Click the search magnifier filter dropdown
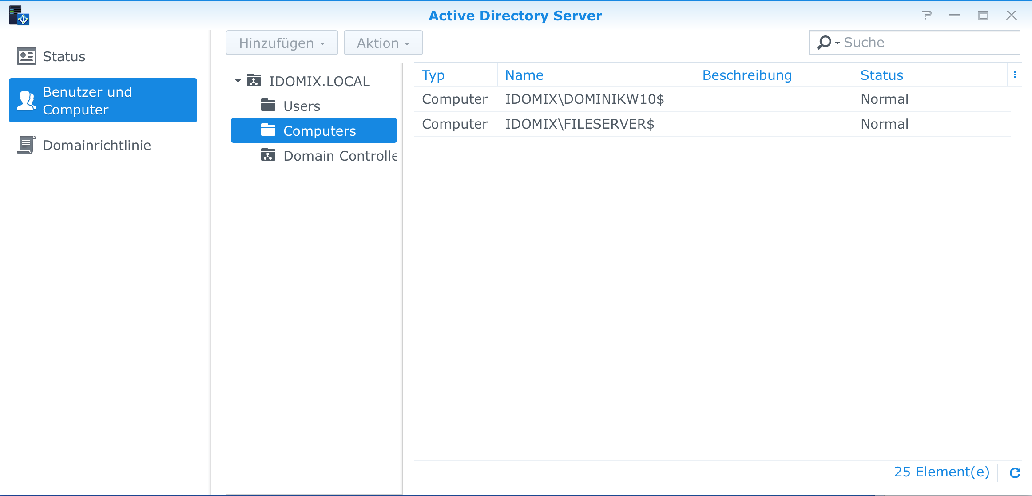Viewport: 1032px width, 496px height. pos(828,43)
